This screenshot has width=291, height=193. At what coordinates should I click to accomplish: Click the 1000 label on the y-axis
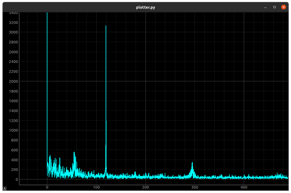pyautogui.click(x=13, y=130)
